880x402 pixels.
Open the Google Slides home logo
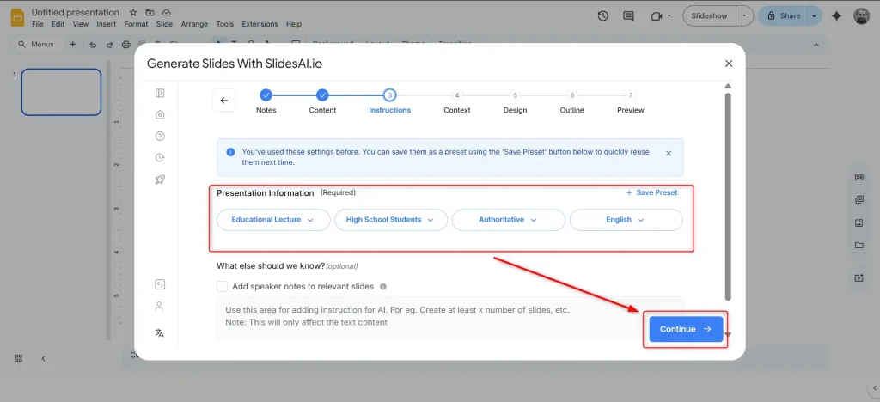coord(17,17)
